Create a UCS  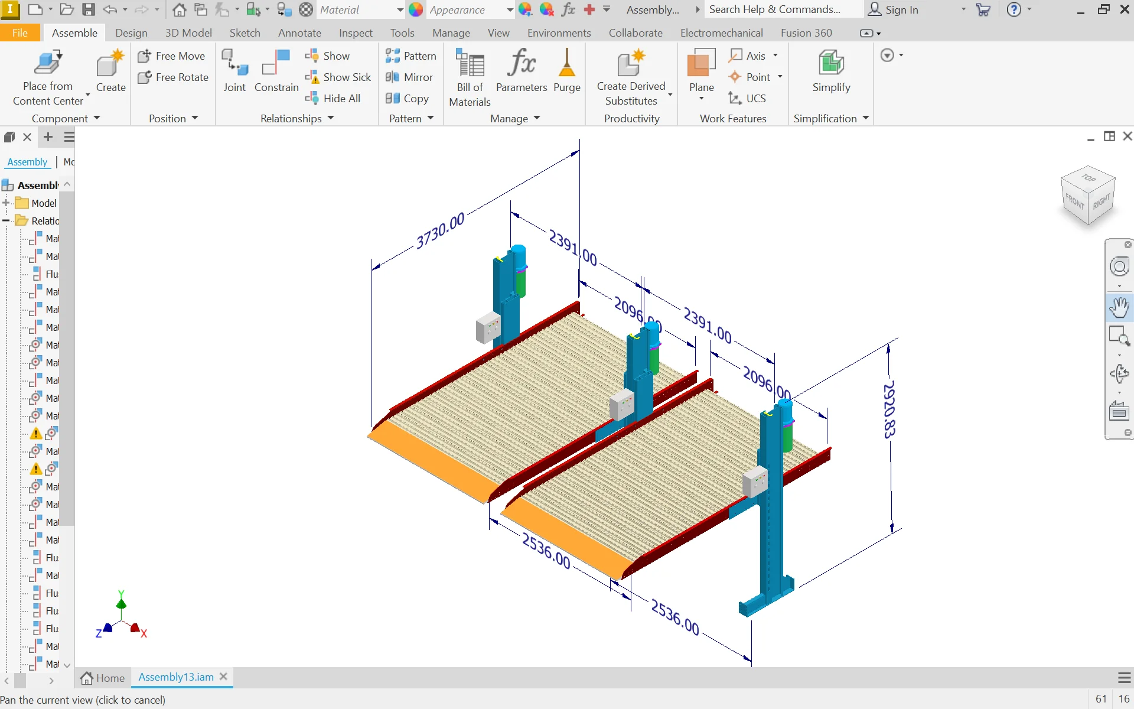tap(747, 98)
